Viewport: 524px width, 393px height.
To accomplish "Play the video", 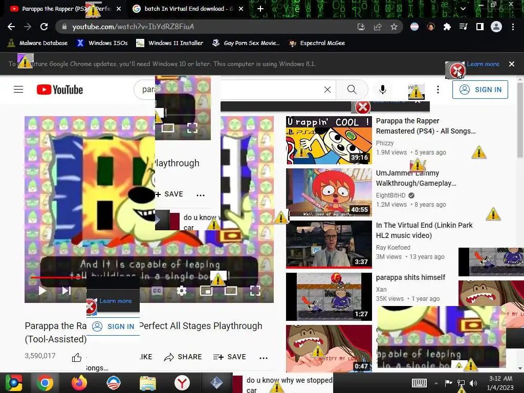I will (42, 291).
